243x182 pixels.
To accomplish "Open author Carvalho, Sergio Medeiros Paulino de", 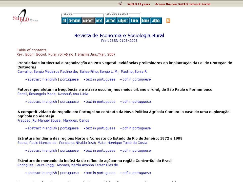I will [x=47, y=72].
